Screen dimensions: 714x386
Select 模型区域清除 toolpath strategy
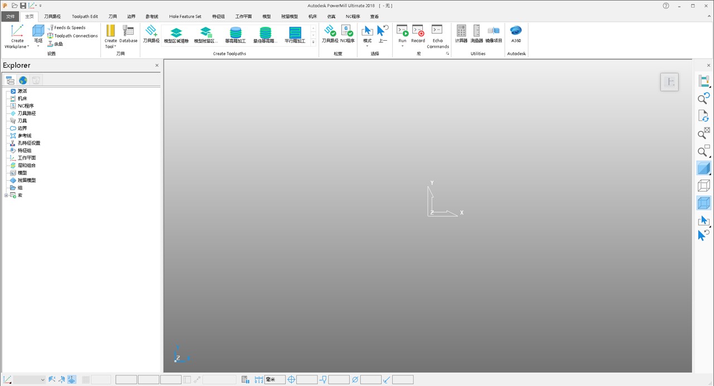point(176,36)
